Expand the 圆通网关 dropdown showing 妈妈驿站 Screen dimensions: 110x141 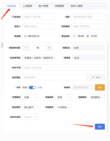click(x=97, y=97)
